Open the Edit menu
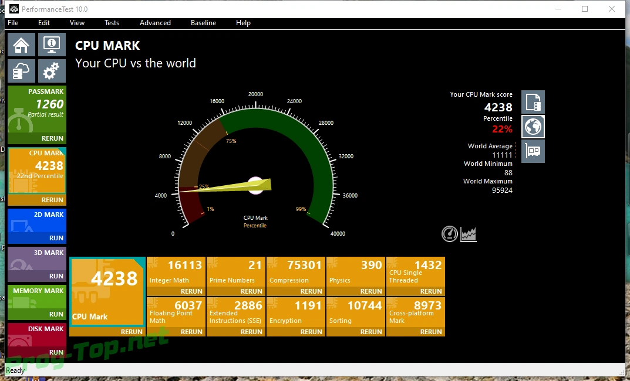630x381 pixels. (x=44, y=23)
